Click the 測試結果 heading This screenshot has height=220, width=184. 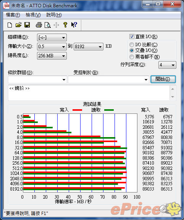pos(92,104)
